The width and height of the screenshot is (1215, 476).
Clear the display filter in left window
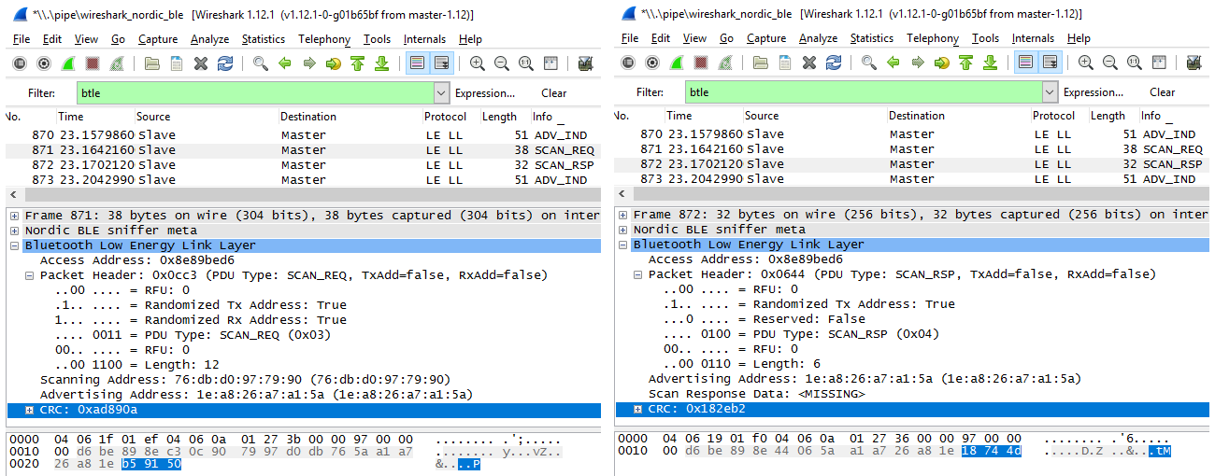[x=554, y=93]
